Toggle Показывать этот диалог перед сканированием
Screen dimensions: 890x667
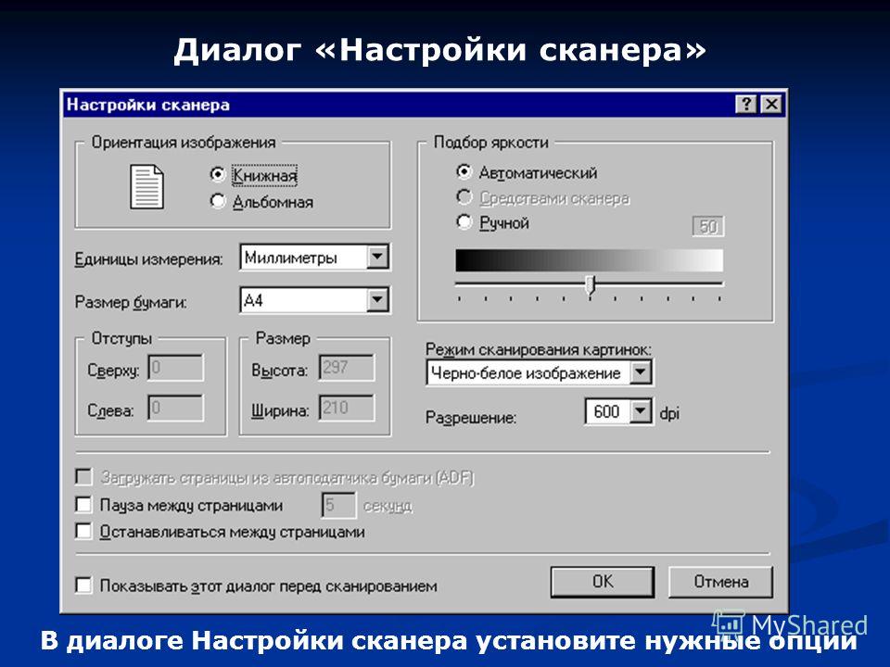(x=83, y=585)
